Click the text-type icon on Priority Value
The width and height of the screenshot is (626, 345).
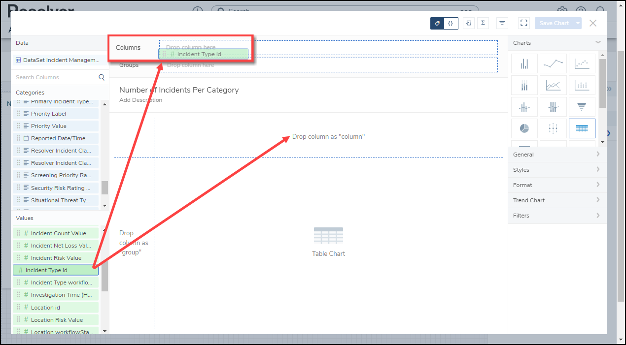[x=26, y=126]
